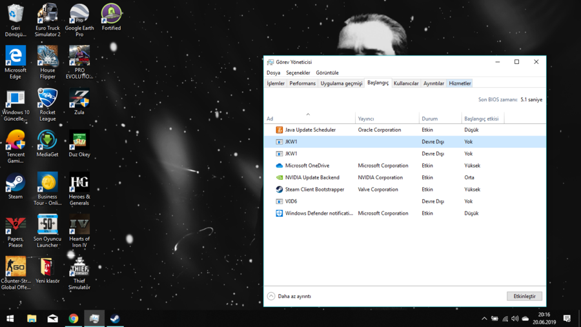581x327 pixels.
Task: Switch to the Kullanıcılar tab
Action: click(x=406, y=83)
